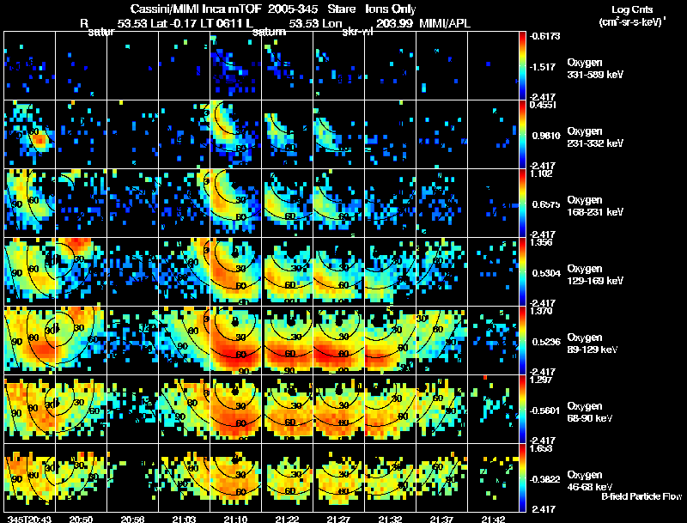The height and width of the screenshot is (523, 687).
Task: Click the colorbar beside the 231-332 keV row
Action: pos(522,134)
